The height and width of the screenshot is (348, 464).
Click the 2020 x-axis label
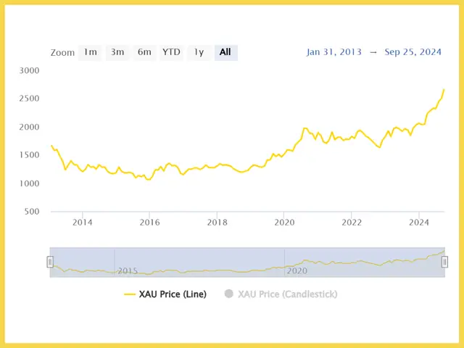[284, 223]
